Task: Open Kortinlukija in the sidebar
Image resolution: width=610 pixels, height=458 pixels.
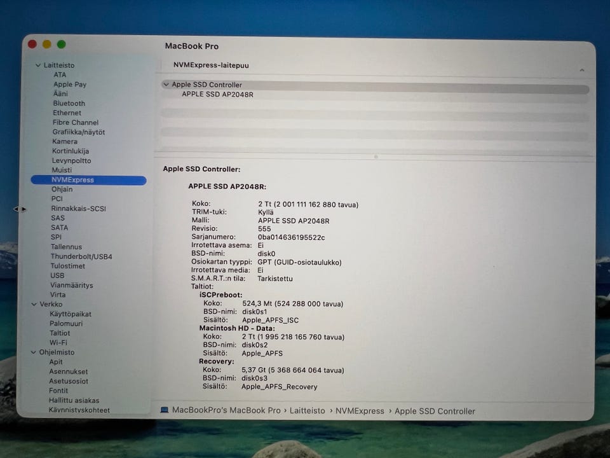Action: [x=71, y=151]
